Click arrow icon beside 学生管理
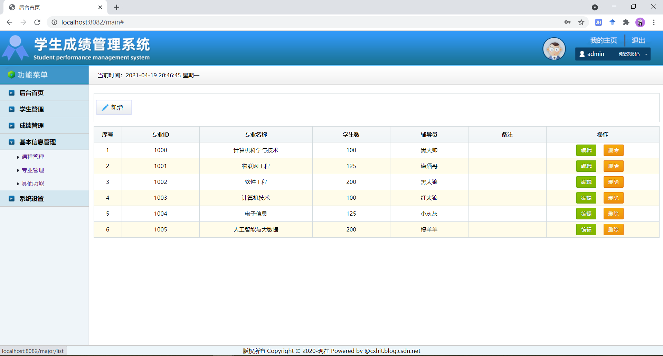This screenshot has height=356, width=663. point(12,109)
